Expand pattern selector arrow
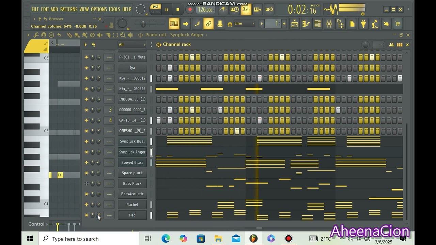 point(262,23)
